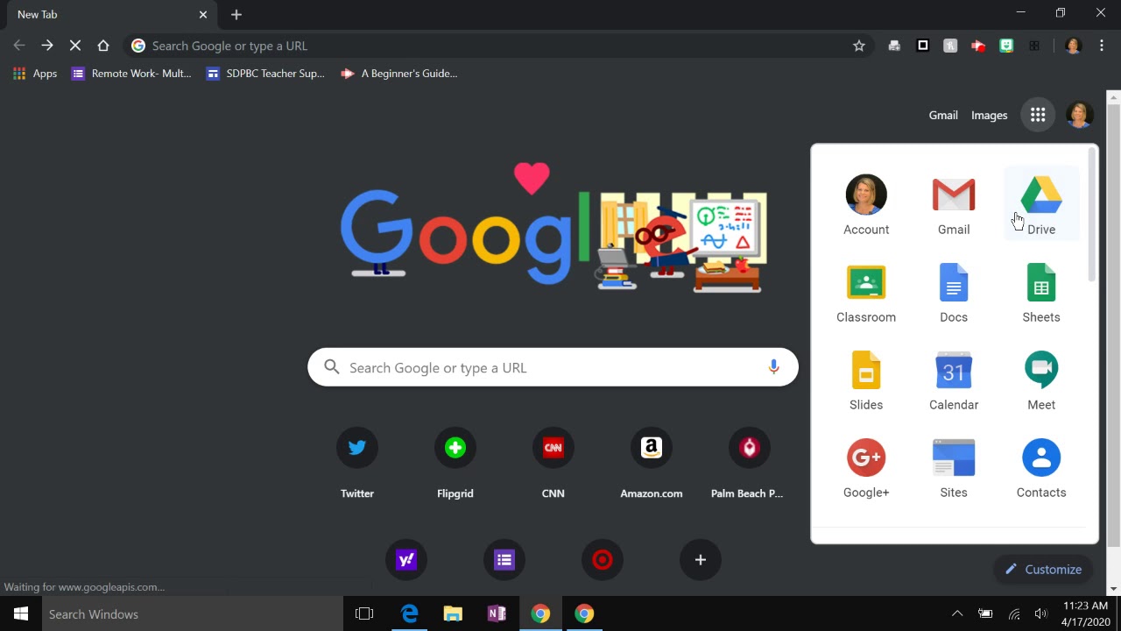Stop loading the page
This screenshot has width=1121, height=631.
75,46
